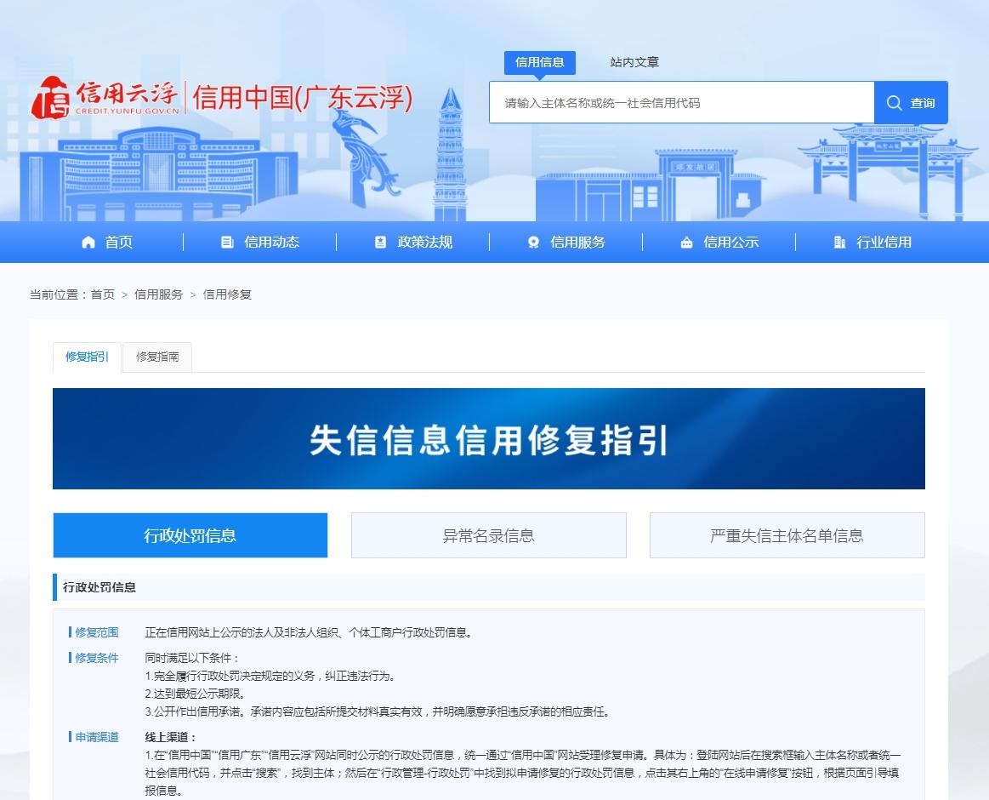Click the magnifier icon on the 查询 button
Viewport: 989px width, 800px height.
[894, 102]
